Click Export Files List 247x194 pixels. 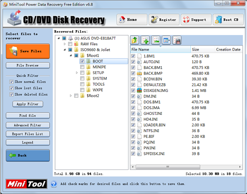click(28, 134)
